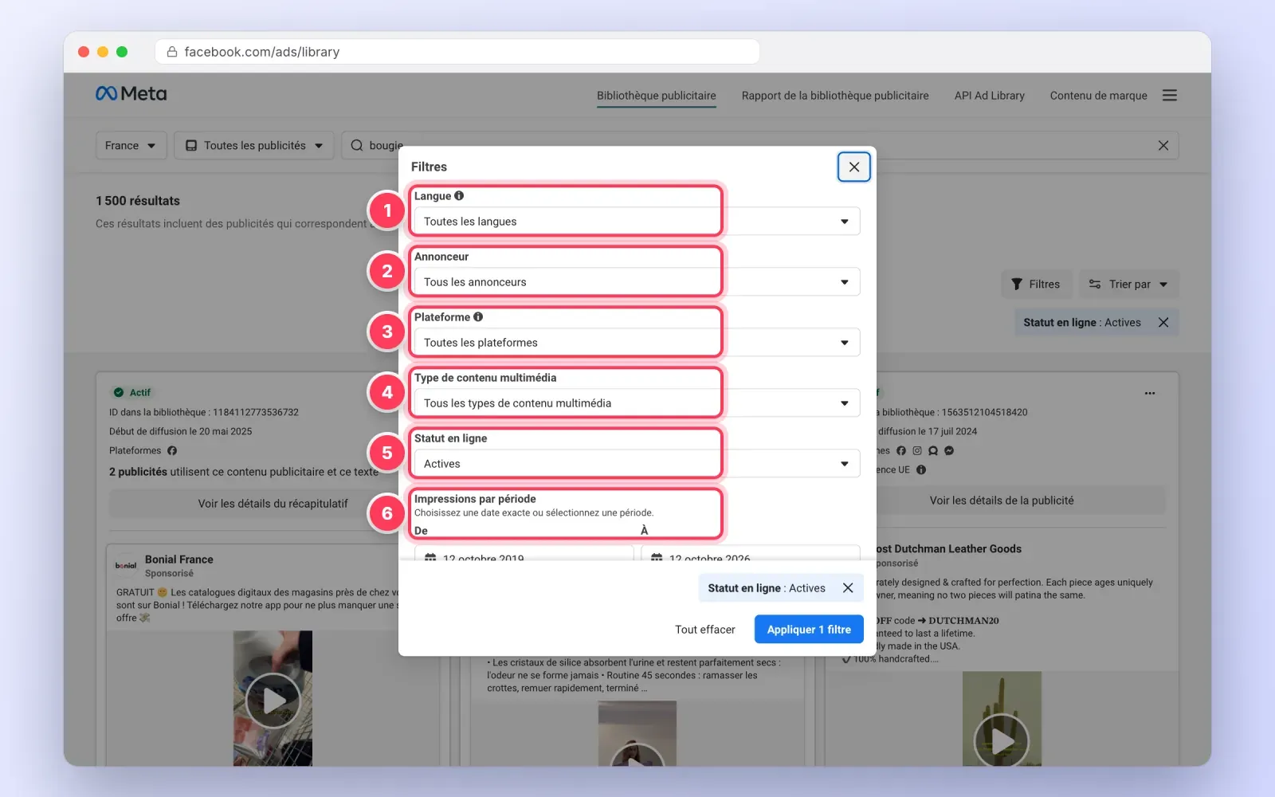Click the info icon next to Plateformes in right card
The image size is (1275, 797).
point(921,470)
